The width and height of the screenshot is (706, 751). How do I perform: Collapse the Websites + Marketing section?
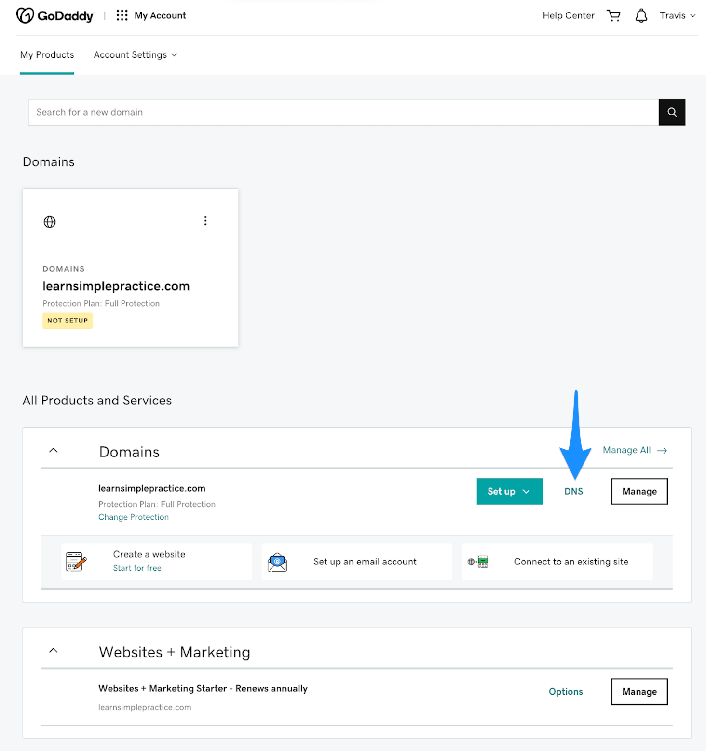click(54, 650)
